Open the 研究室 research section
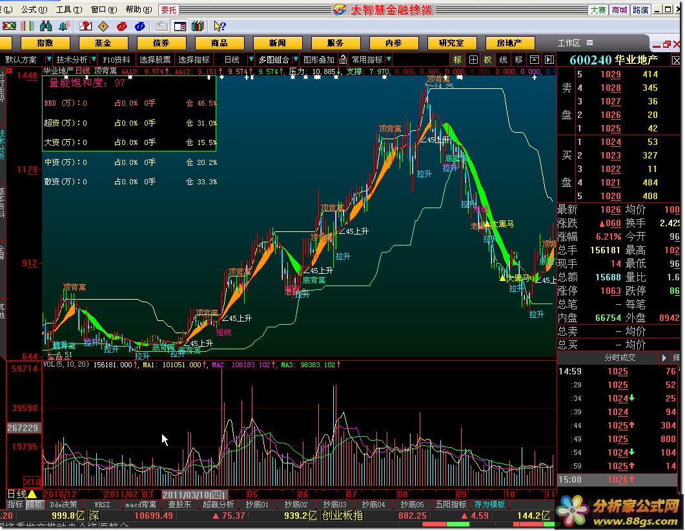The height and width of the screenshot is (531, 685). [x=452, y=43]
